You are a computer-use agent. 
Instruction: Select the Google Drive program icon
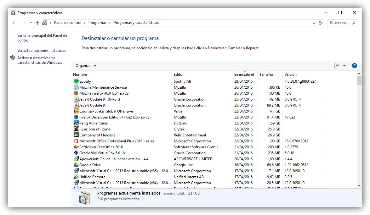coord(76,165)
